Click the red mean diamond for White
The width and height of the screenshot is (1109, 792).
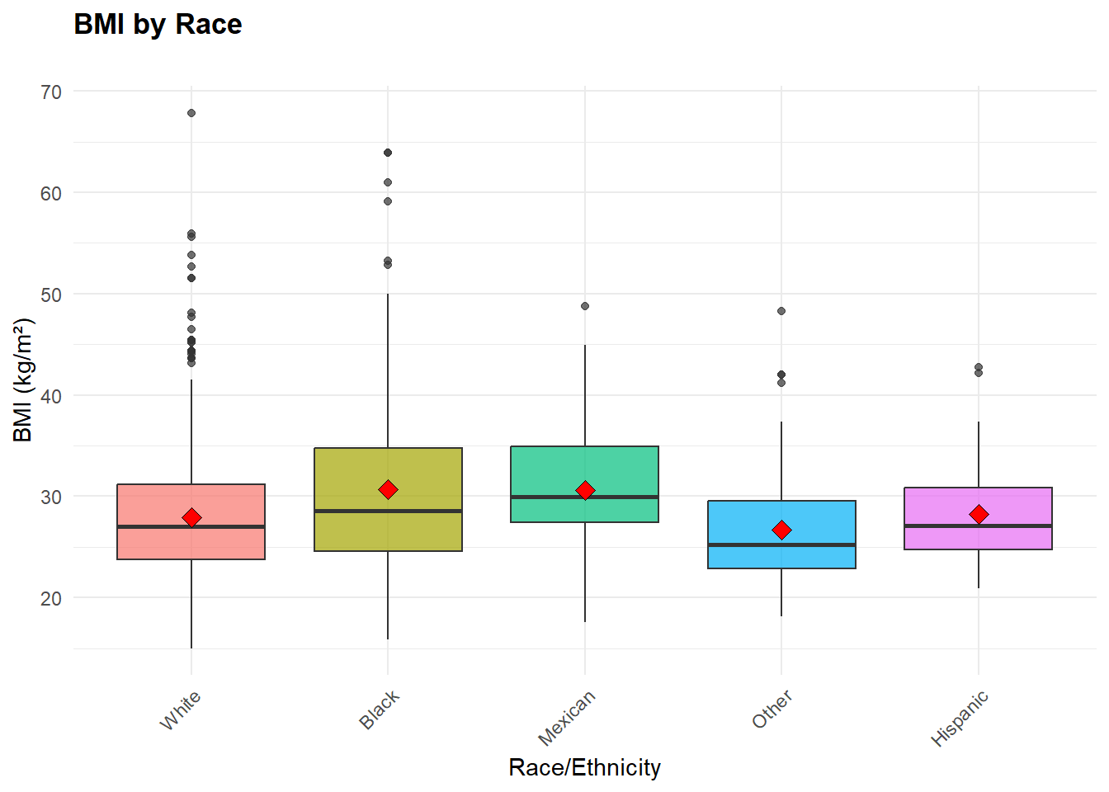click(191, 517)
